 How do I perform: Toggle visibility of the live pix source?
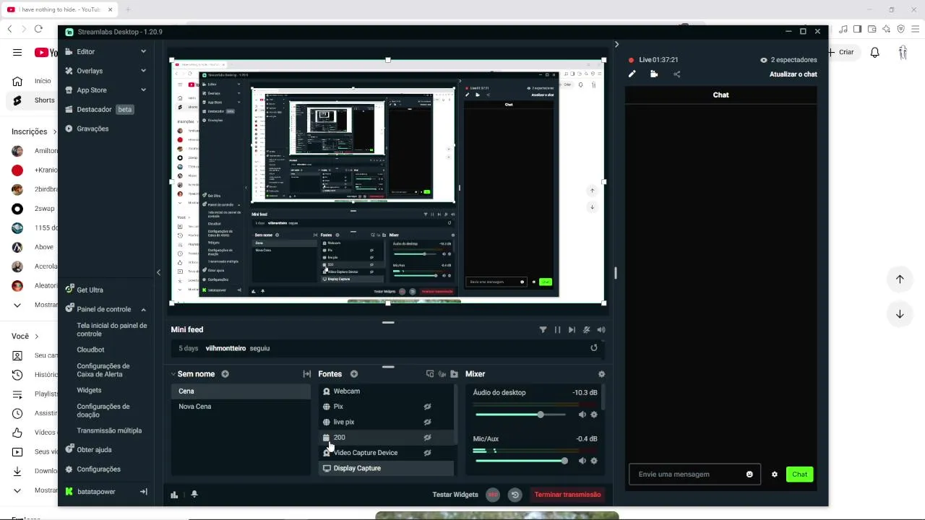[x=427, y=422]
